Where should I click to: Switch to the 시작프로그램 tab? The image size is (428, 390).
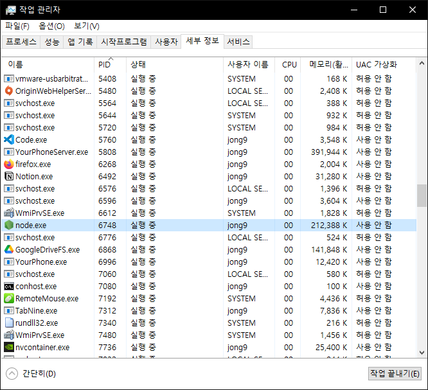point(123,42)
